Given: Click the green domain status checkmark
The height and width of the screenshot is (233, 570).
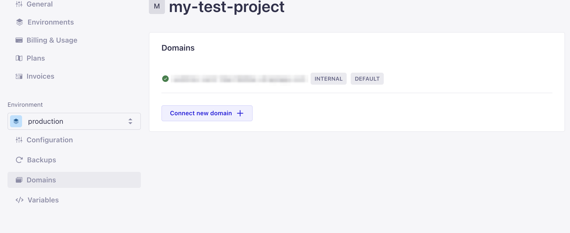Looking at the screenshot, I should click(165, 79).
